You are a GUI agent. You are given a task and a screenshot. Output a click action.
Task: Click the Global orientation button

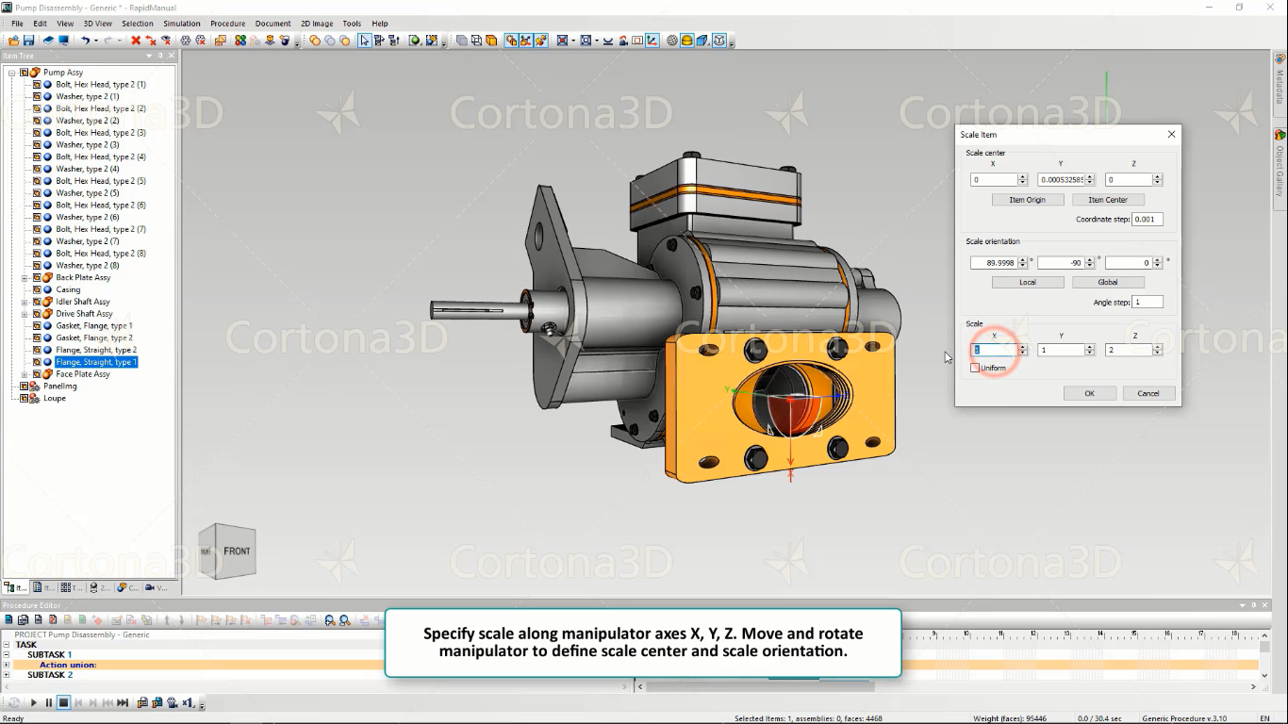pyautogui.click(x=1108, y=282)
